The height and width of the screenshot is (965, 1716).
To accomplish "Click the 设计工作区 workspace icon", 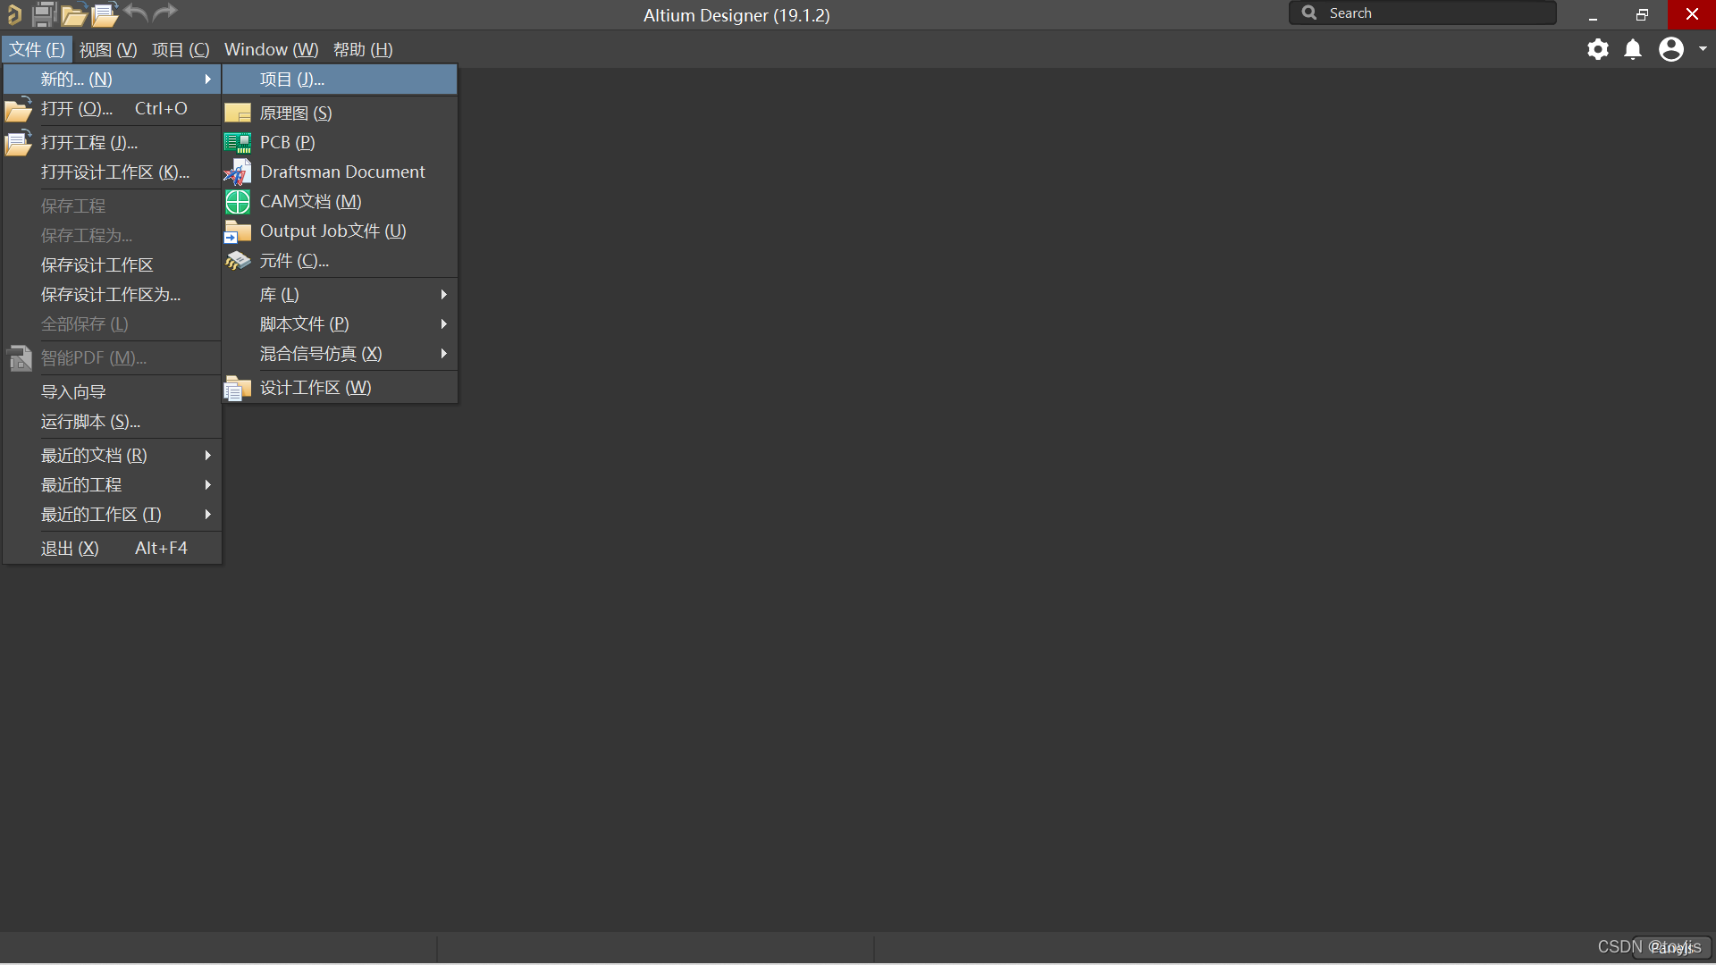I will [238, 388].
